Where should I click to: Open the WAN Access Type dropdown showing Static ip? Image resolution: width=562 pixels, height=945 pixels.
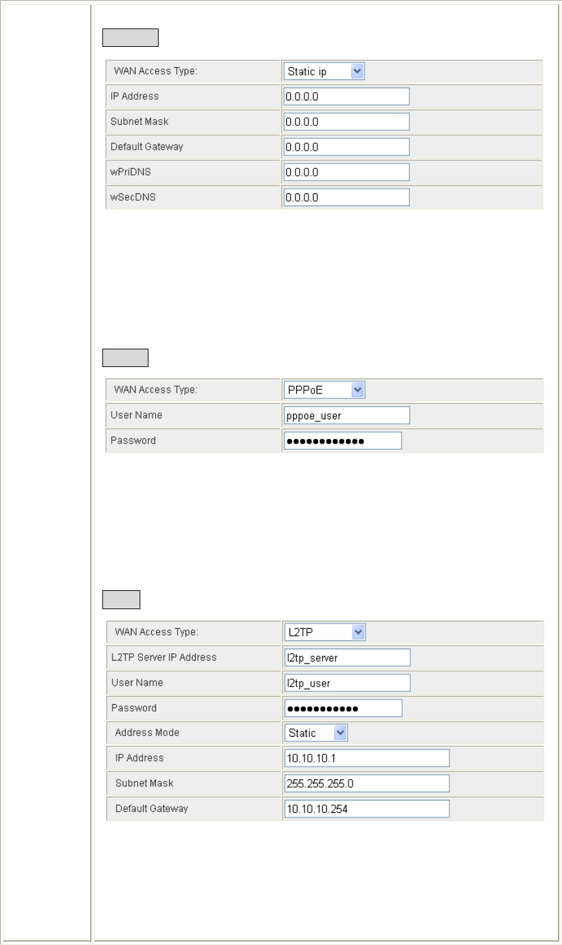(x=324, y=71)
